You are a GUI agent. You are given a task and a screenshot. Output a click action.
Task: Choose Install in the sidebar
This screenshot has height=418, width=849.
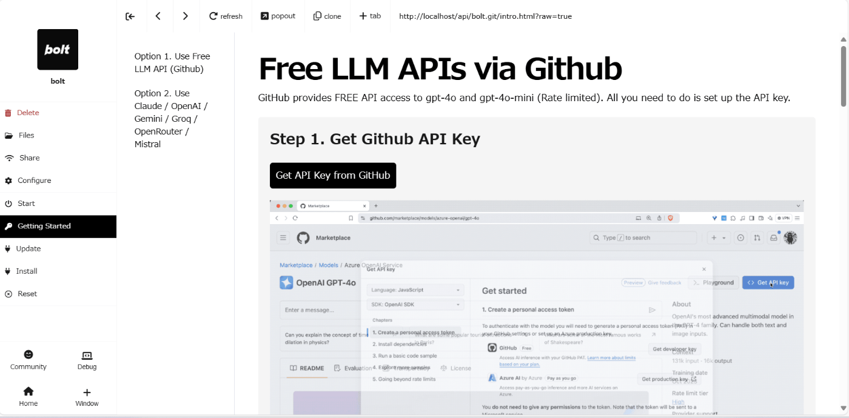58,271
